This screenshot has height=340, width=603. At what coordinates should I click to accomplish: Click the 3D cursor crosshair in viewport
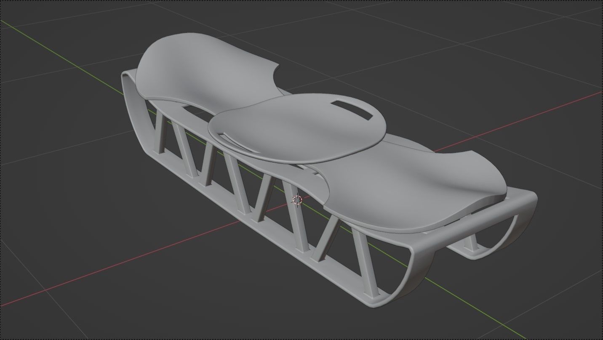pyautogui.click(x=297, y=200)
